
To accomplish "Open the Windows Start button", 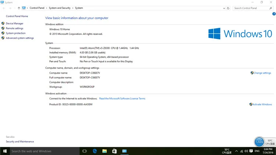I will [x=5, y=151].
